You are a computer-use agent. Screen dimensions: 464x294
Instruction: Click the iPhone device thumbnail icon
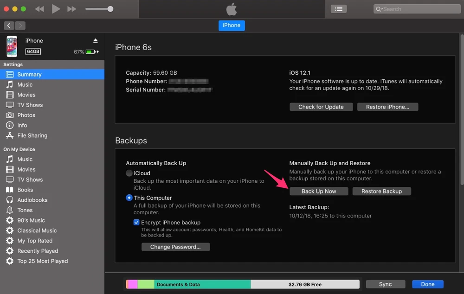pos(12,46)
